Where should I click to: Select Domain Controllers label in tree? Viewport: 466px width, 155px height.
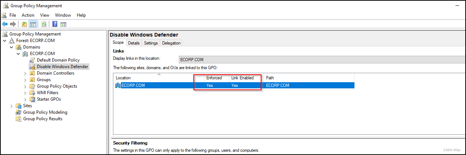(55, 73)
